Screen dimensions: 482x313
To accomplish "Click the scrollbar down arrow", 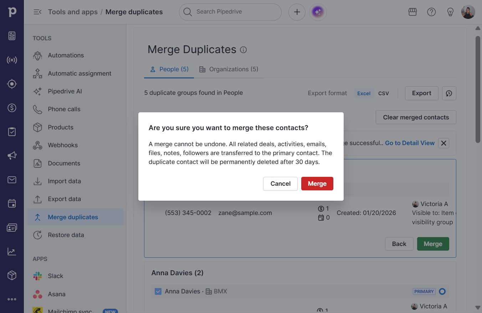I will [x=478, y=308].
